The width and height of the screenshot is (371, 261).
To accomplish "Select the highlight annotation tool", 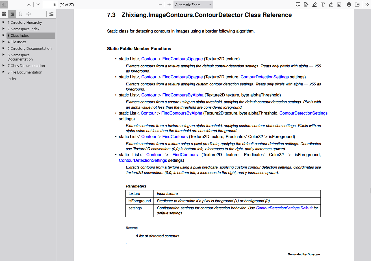I will pos(314,5).
